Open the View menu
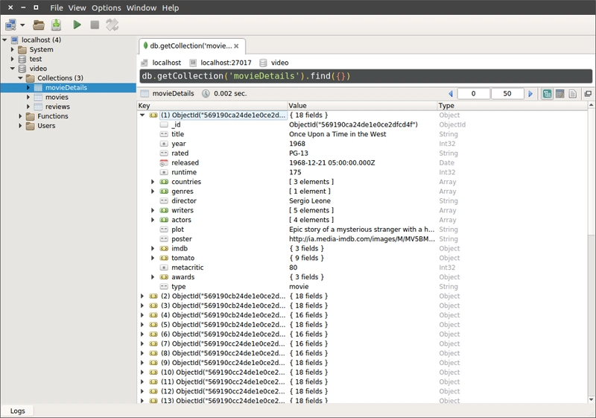The height and width of the screenshot is (418, 596). pyautogui.click(x=77, y=7)
